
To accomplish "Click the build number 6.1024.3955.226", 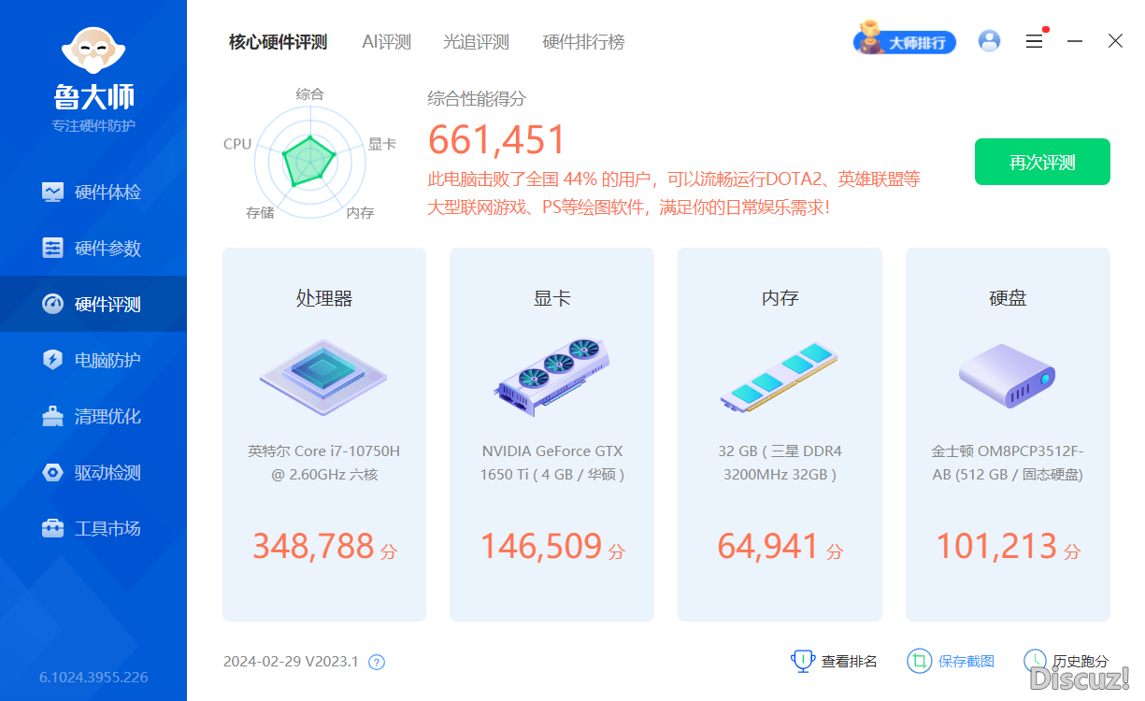I will (93, 677).
